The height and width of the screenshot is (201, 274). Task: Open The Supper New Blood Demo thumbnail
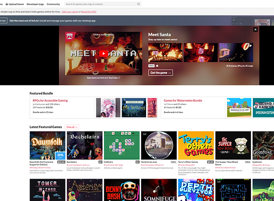click(233, 145)
